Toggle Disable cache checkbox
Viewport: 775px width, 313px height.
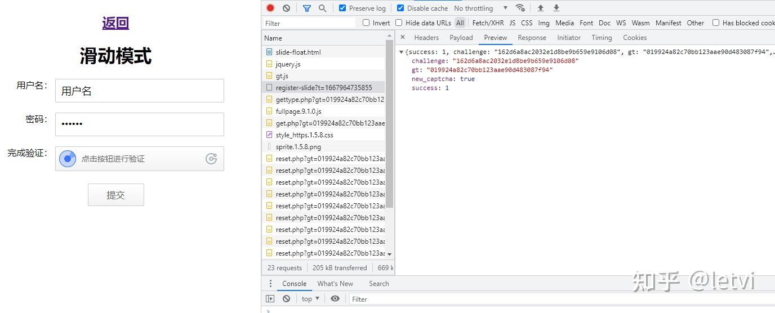point(400,8)
